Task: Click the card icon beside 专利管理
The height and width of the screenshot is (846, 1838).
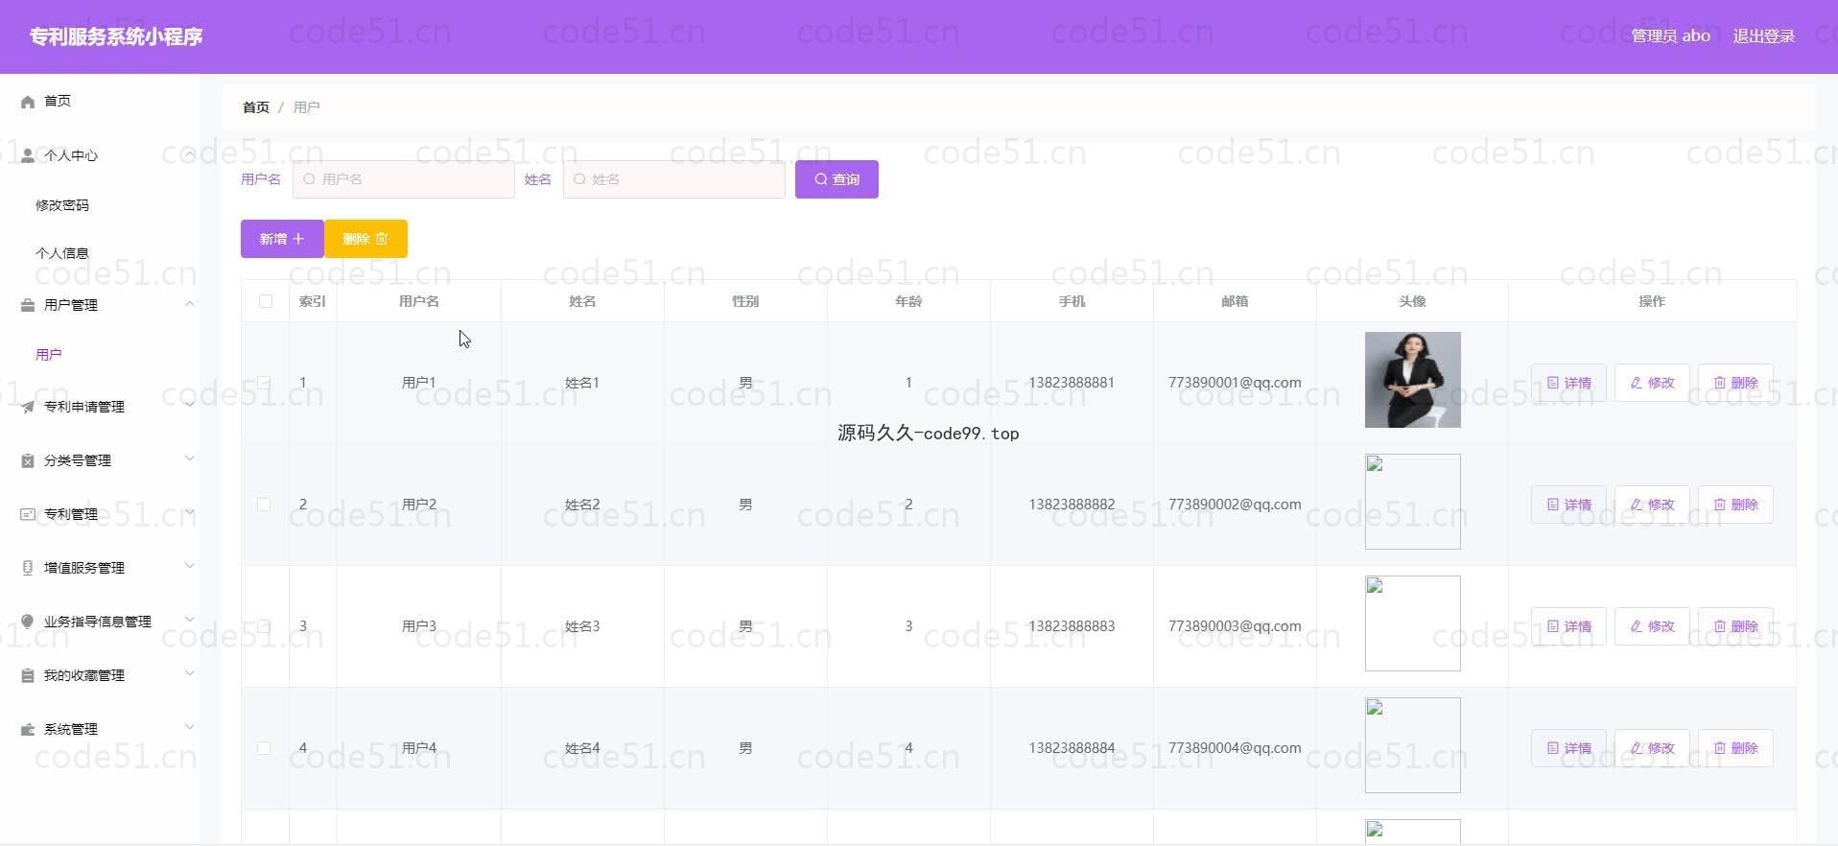Action: (x=28, y=514)
